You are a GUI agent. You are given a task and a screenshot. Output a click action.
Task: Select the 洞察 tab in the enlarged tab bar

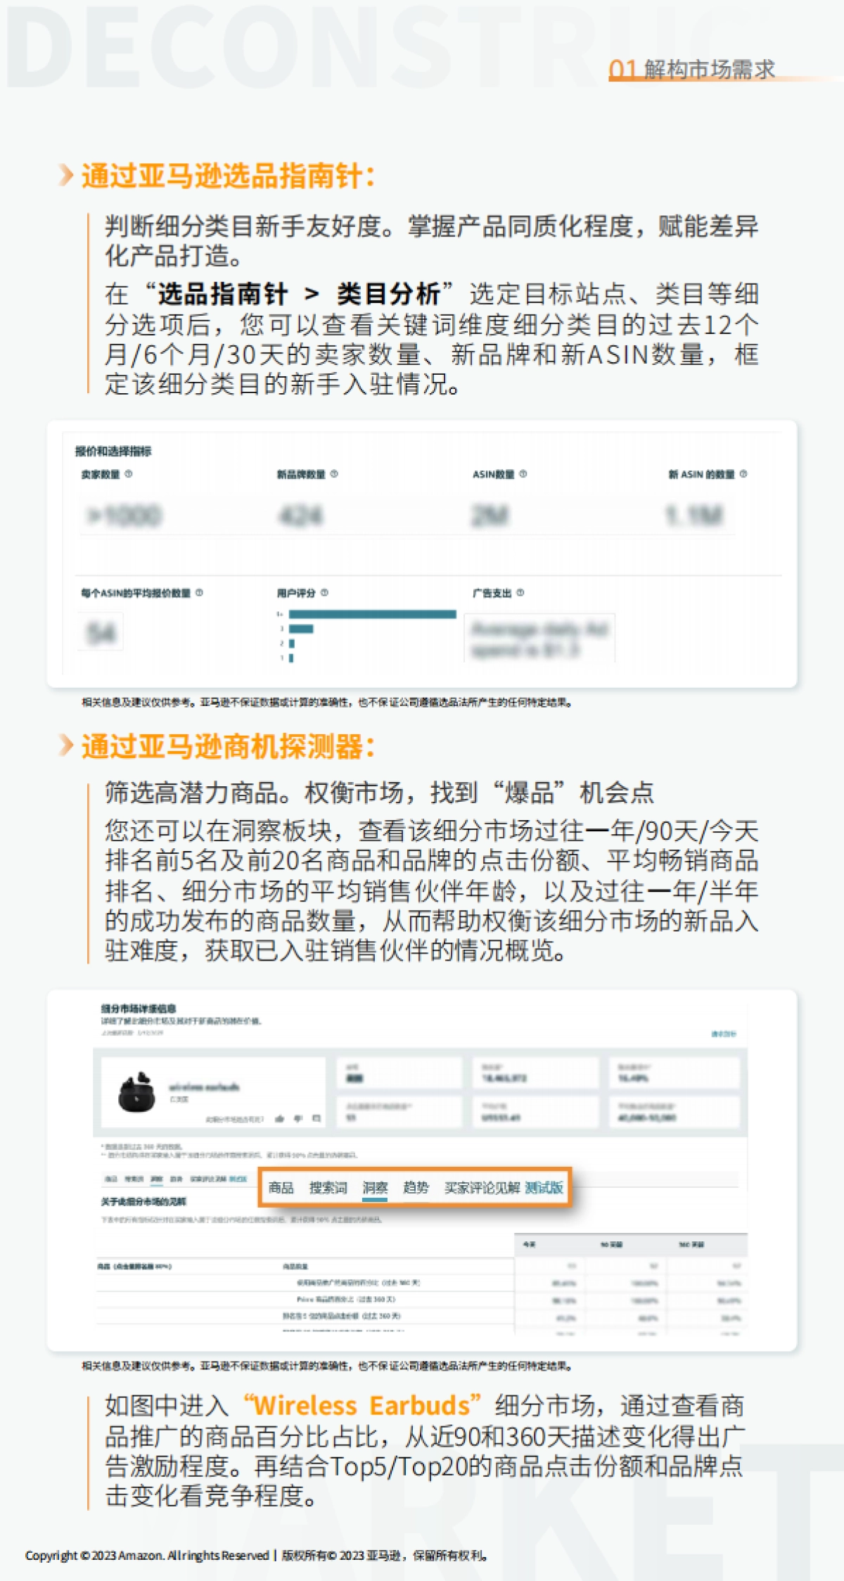pos(375,1188)
